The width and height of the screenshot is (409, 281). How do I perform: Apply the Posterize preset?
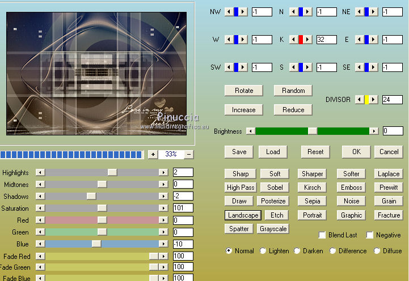pos(273,201)
